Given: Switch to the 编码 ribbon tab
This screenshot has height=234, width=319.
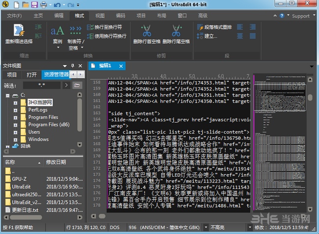Looking at the screenshot, I should tap(120, 16).
